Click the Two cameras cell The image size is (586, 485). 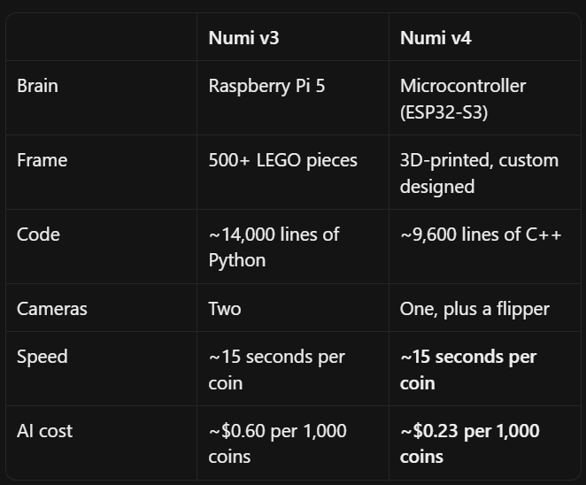click(x=293, y=308)
